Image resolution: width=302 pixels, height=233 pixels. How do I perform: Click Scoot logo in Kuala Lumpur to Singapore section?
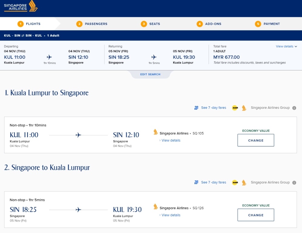pos(235,108)
